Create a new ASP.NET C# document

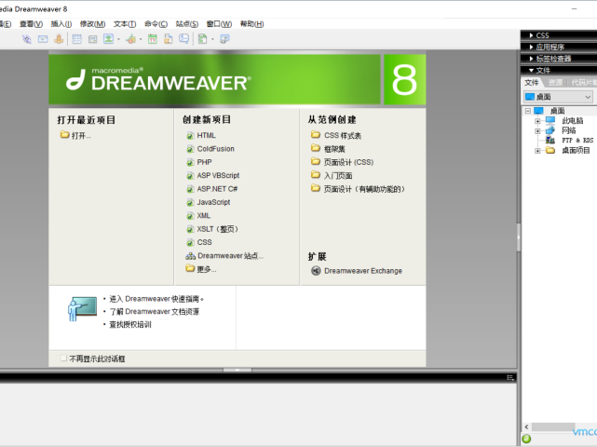click(217, 189)
